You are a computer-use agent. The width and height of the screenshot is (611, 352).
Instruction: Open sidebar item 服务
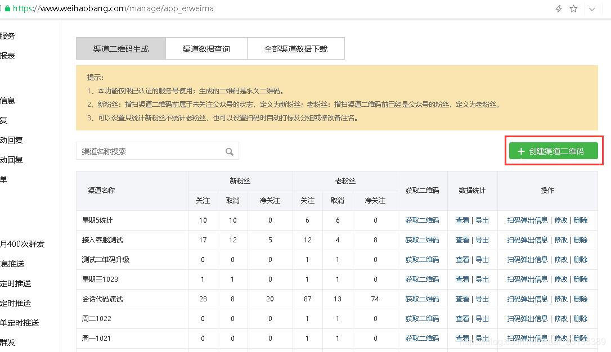click(x=7, y=36)
